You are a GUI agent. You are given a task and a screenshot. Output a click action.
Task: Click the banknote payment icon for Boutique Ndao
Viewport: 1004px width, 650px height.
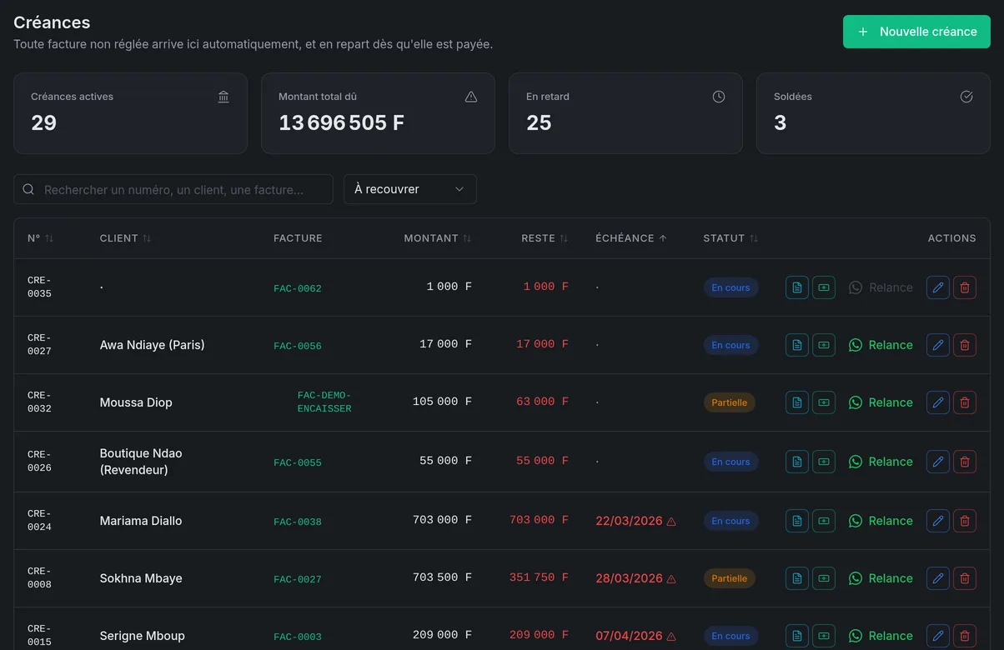pyautogui.click(x=824, y=462)
